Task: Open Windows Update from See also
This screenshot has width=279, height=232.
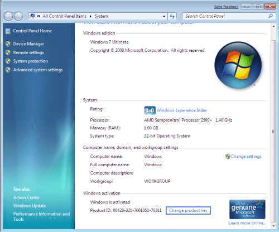Action: (30, 206)
